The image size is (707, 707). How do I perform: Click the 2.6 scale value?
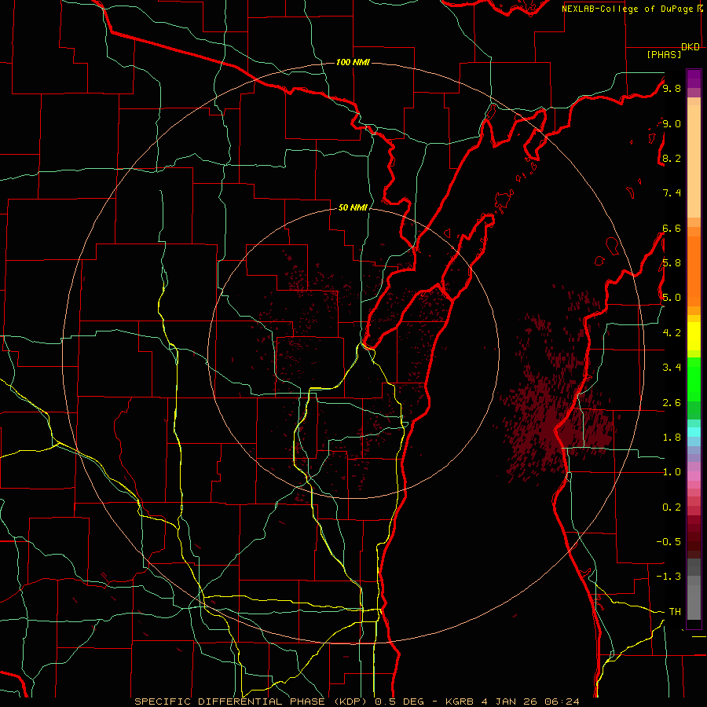672,403
